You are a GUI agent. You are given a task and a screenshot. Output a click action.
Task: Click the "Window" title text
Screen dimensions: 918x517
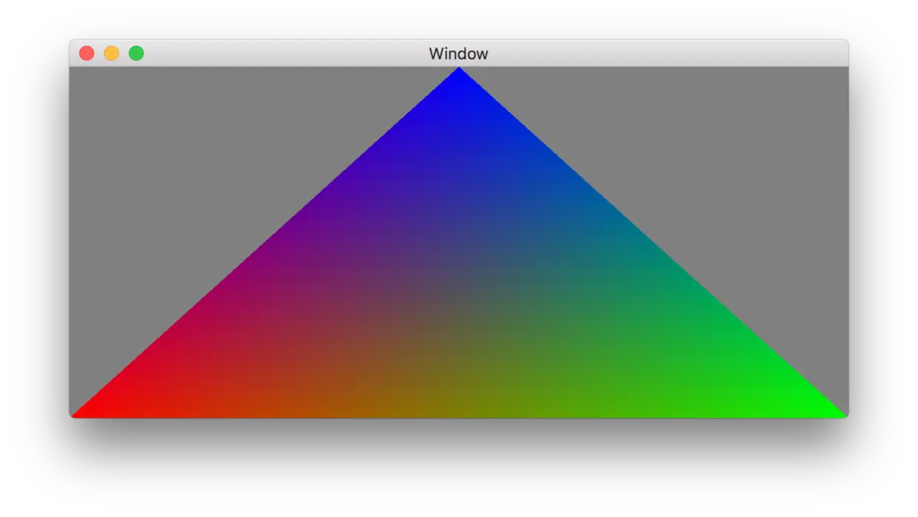(x=458, y=53)
